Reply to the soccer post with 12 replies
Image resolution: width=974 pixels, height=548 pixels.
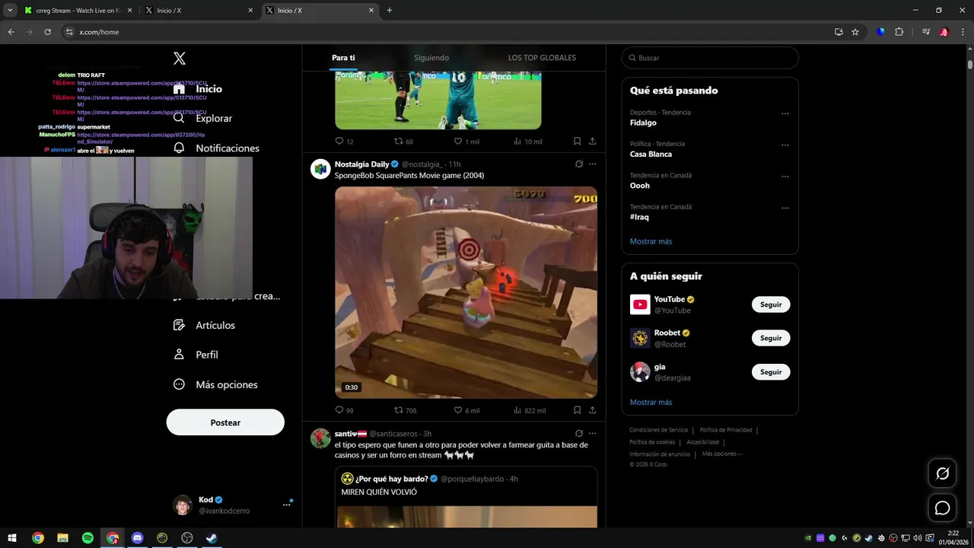[344, 142]
